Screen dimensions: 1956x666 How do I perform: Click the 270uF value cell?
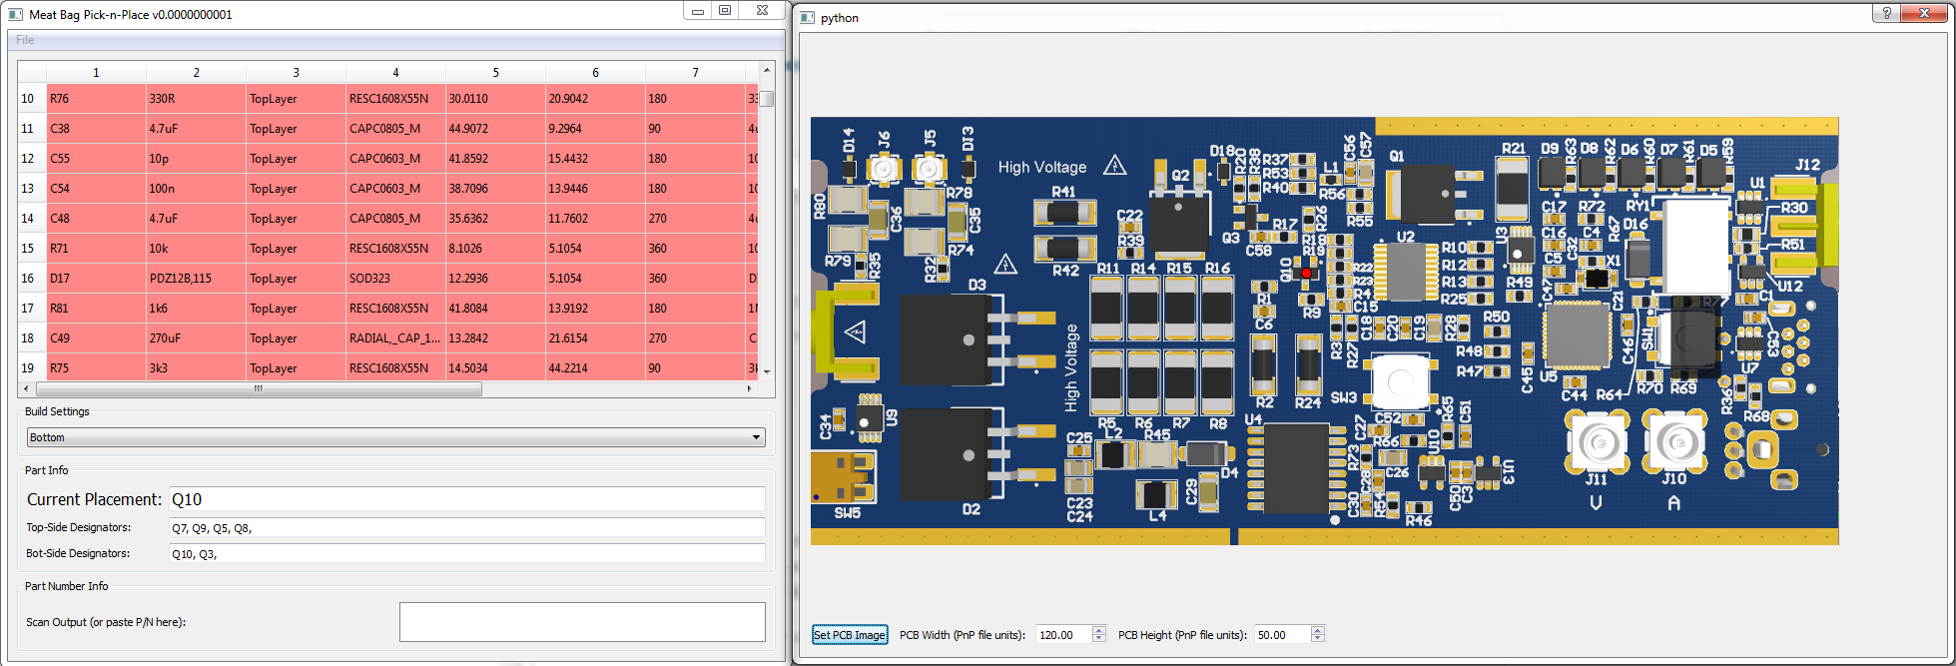[x=196, y=338]
